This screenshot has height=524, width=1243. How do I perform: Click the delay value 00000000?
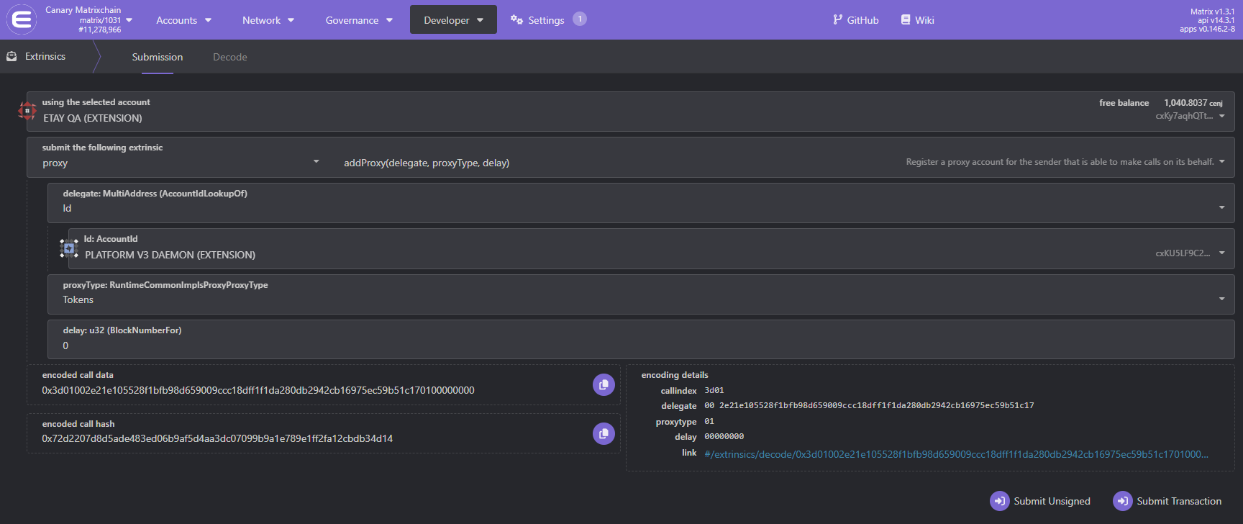point(724,436)
